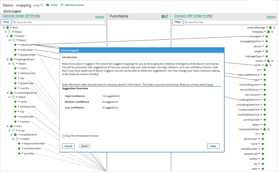
Task: Click Choose for ERP Order Profile
Action: click(271, 17)
